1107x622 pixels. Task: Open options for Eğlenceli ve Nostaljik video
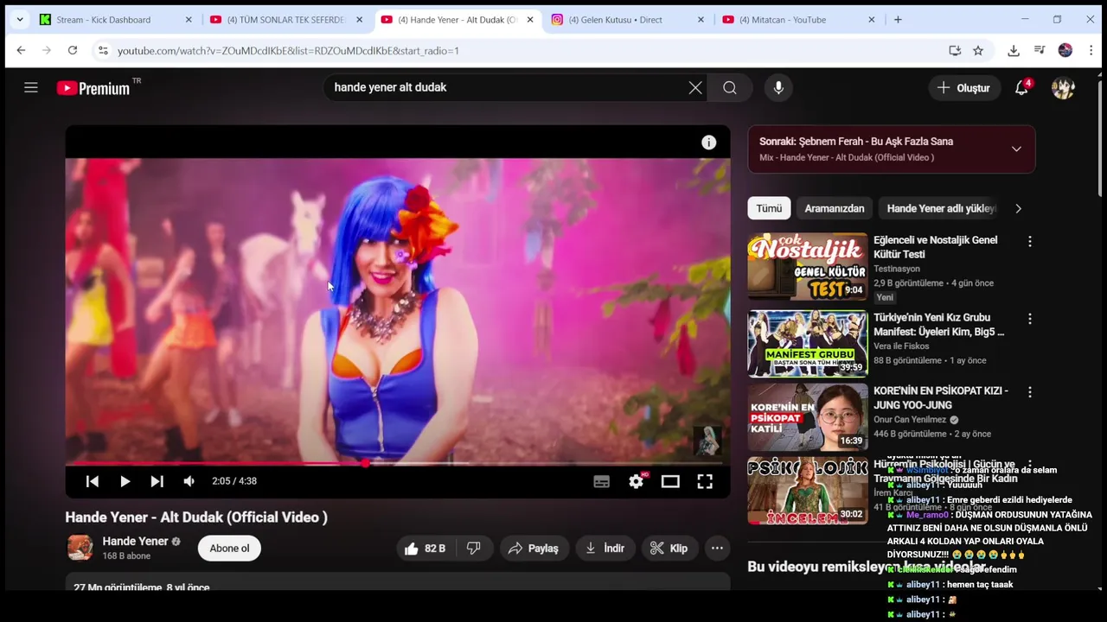[1029, 242]
